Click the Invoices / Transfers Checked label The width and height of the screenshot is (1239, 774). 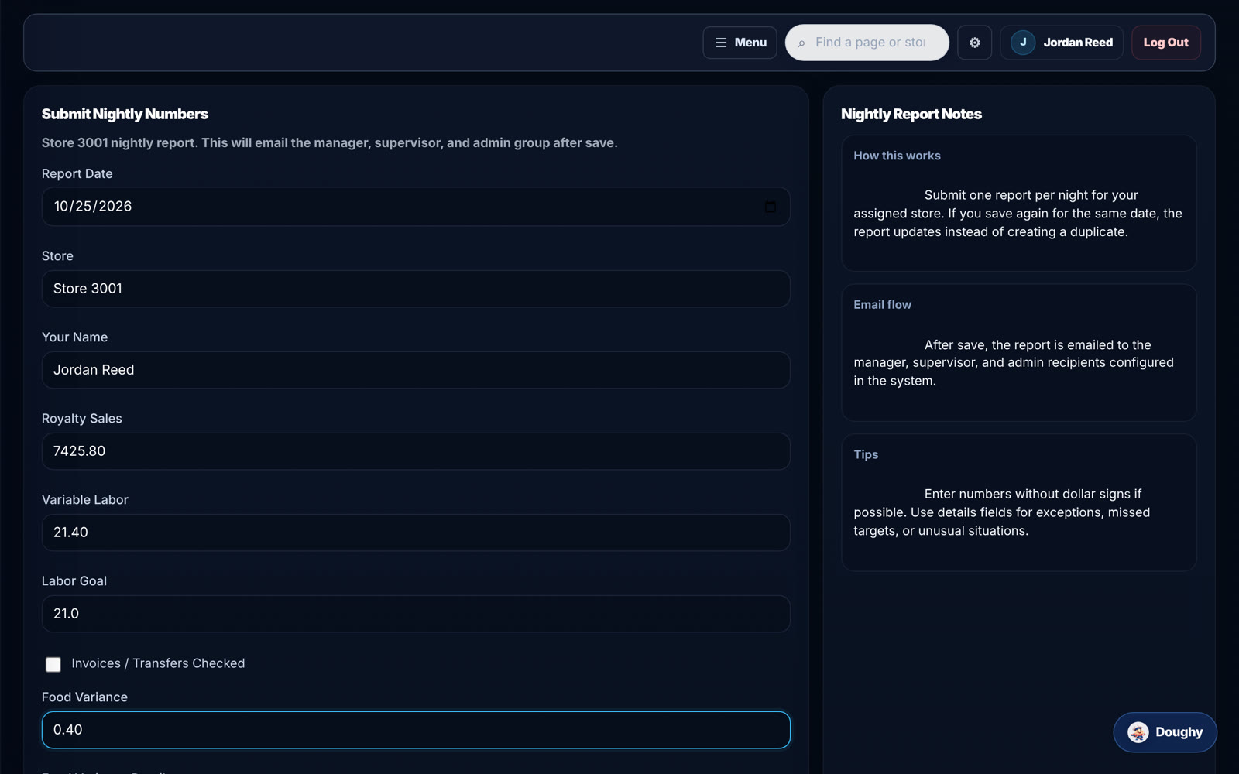pyautogui.click(x=158, y=663)
